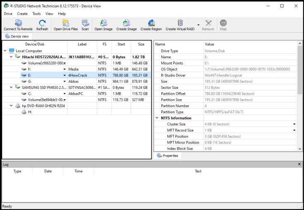The width and height of the screenshot is (304, 210).
Task: Click the C: volume disk icon
Action: tap(24, 93)
